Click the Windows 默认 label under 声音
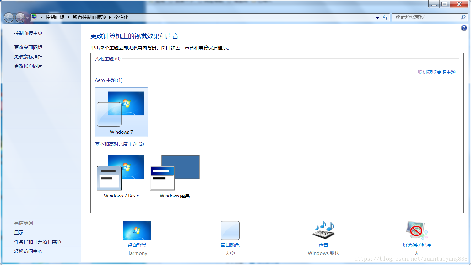The width and height of the screenshot is (471, 265). pos(323,253)
